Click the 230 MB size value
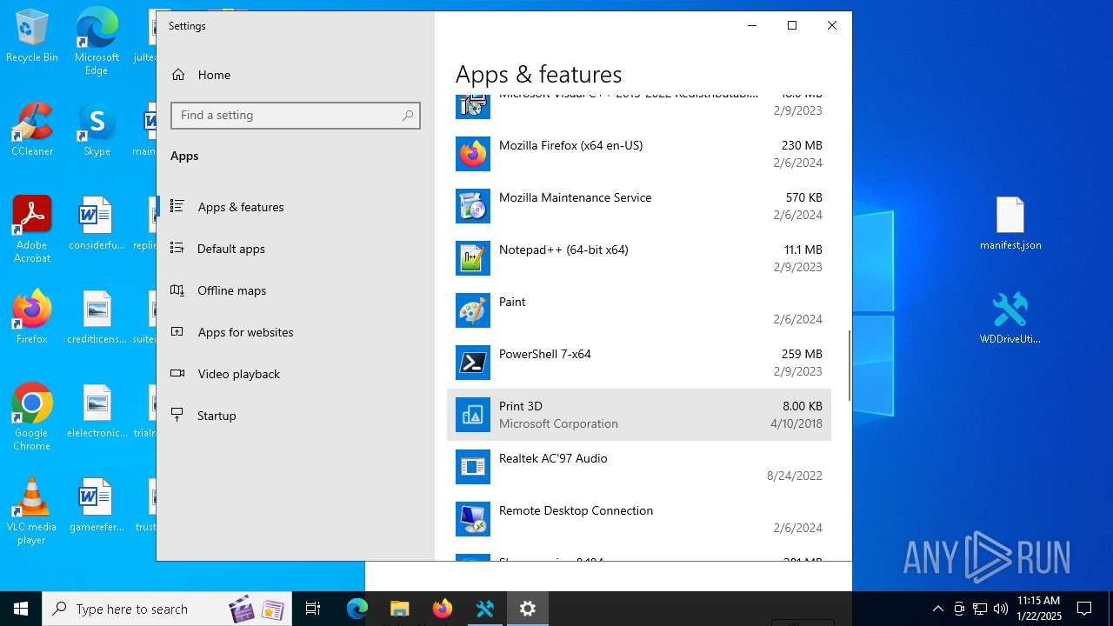The width and height of the screenshot is (1113, 626). coord(802,145)
